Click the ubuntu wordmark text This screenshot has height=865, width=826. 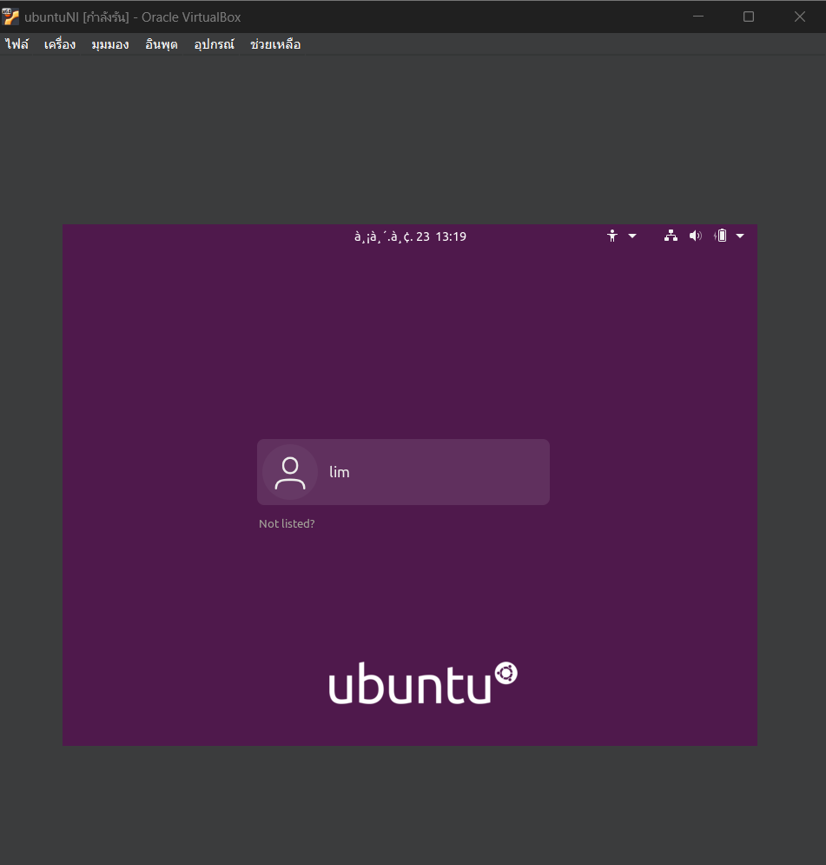tap(409, 686)
